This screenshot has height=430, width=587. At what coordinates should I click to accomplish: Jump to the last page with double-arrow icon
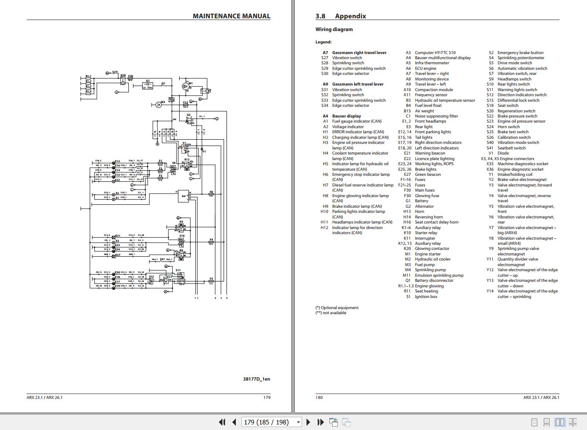click(x=320, y=422)
